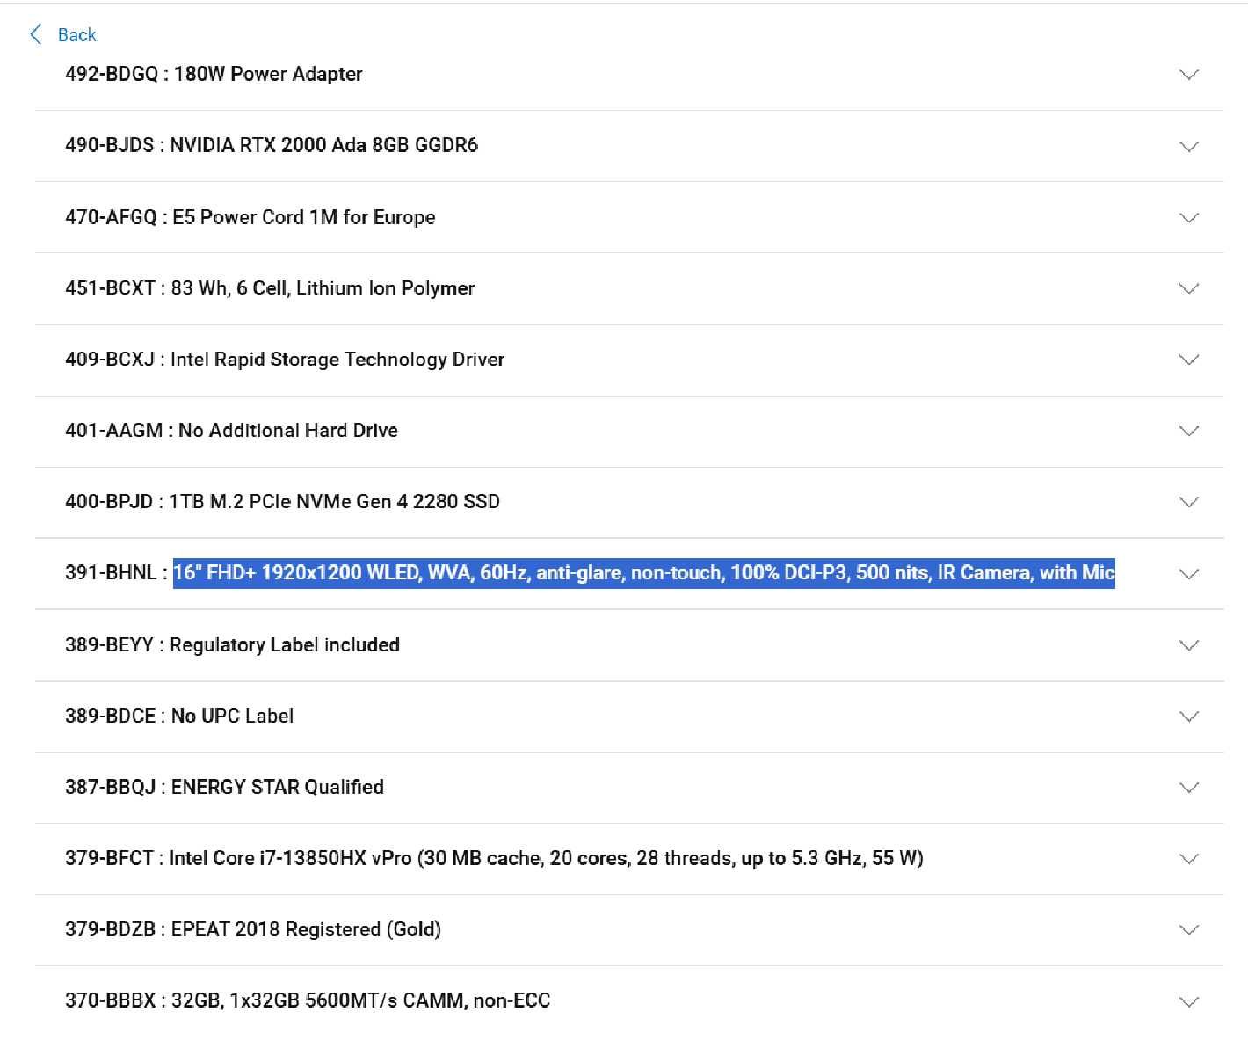Expand the 32GB CAMM memory row chevron
Image resolution: width=1248 pixels, height=1055 pixels.
[x=1188, y=1001]
